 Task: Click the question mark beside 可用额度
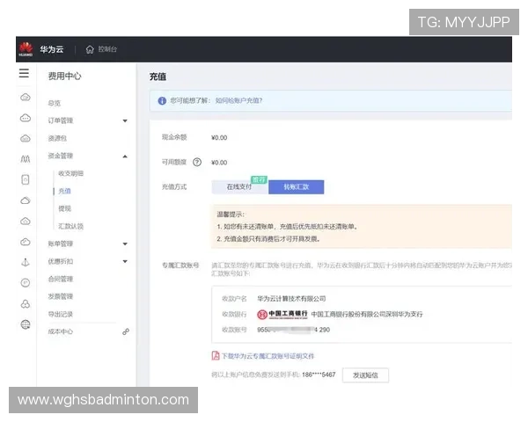(197, 162)
